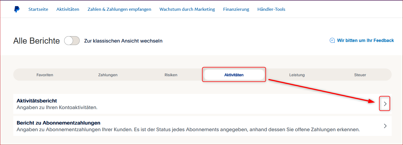Screen dimensions: 403x145
Task: Expand the Abonnementzahlungen report chevron
Action: [385, 126]
